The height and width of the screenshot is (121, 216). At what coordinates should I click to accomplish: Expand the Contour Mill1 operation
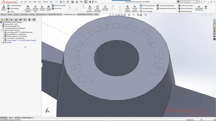click(x=3, y=37)
